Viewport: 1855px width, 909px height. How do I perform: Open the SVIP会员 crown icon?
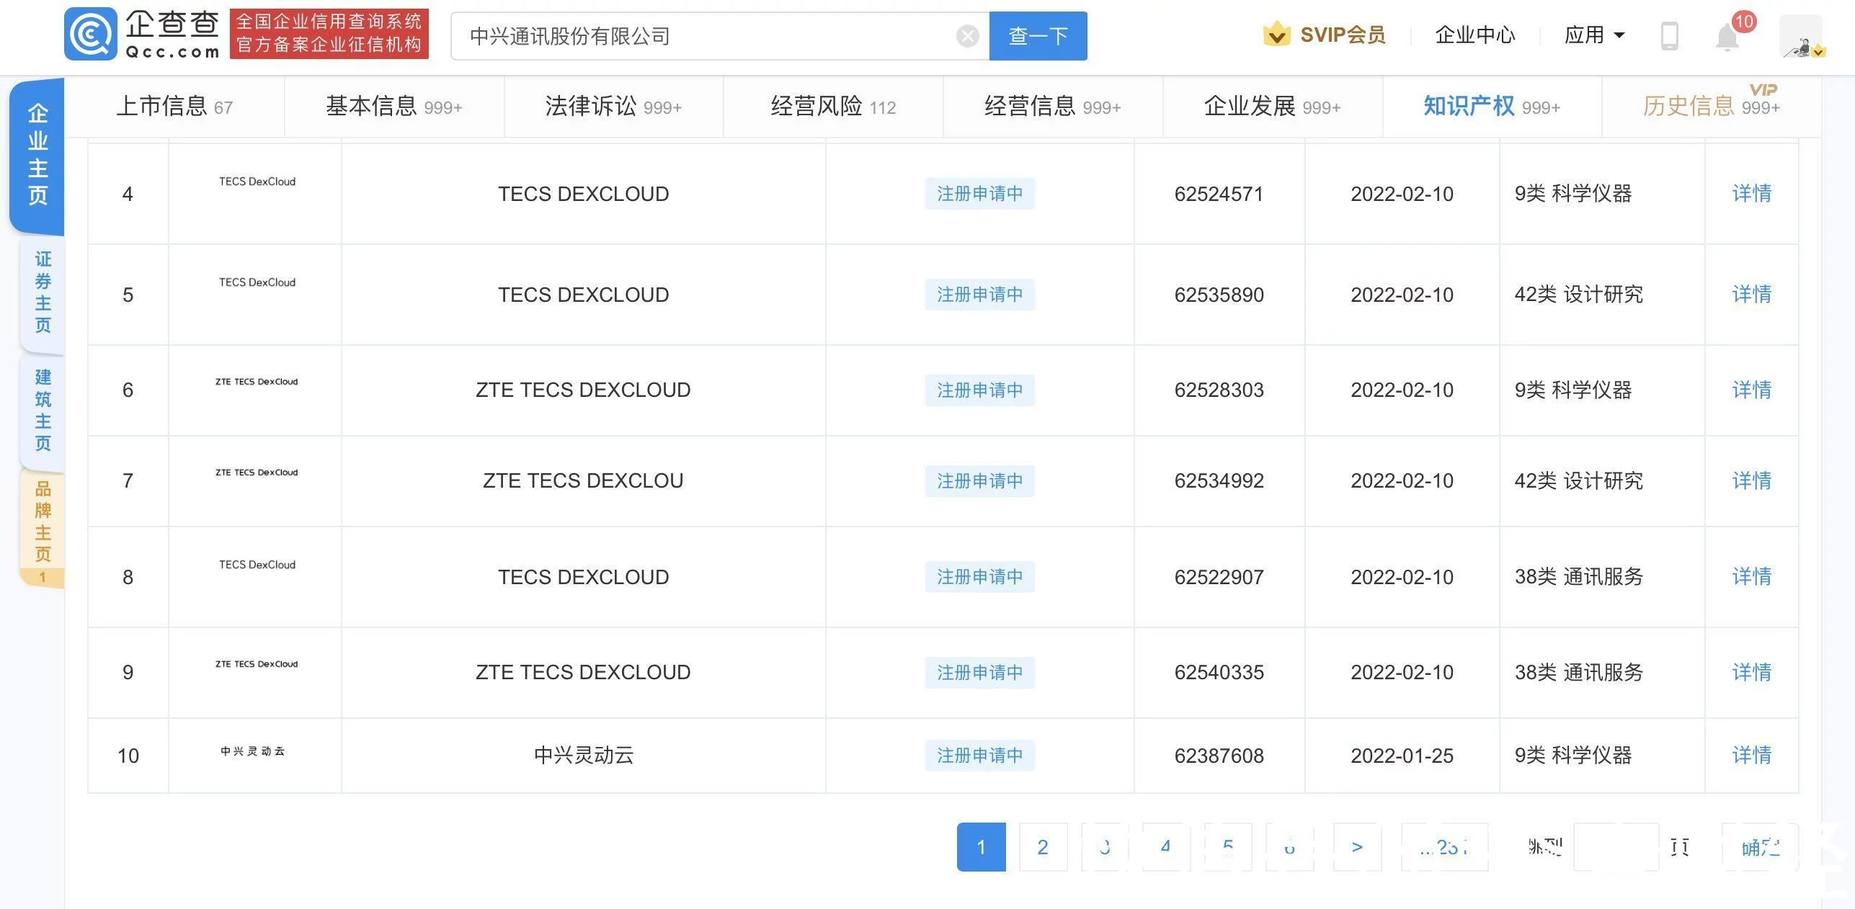pos(1276,34)
